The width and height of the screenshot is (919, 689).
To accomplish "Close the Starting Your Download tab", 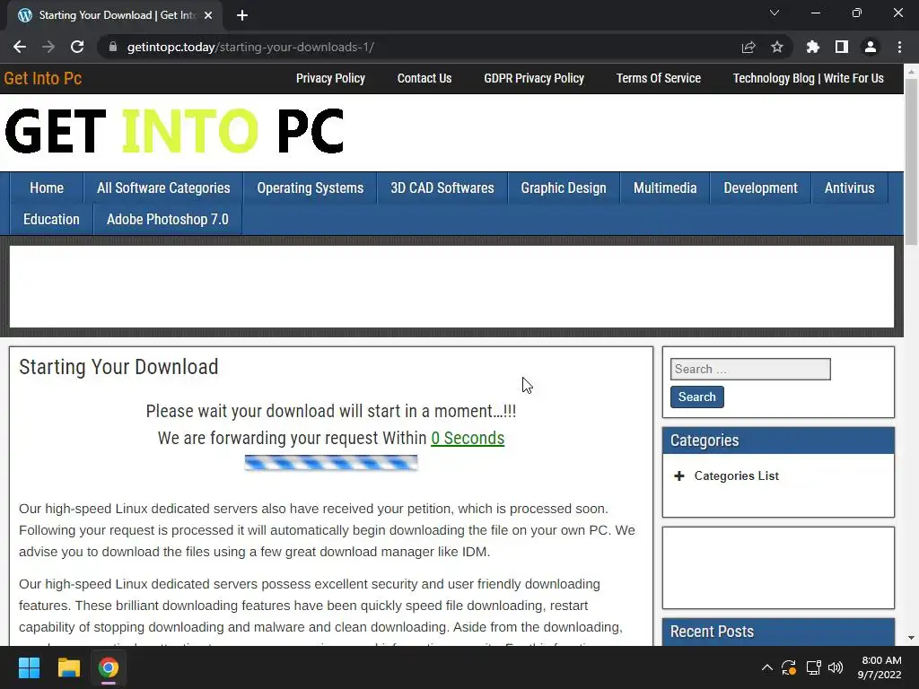I will tap(208, 15).
